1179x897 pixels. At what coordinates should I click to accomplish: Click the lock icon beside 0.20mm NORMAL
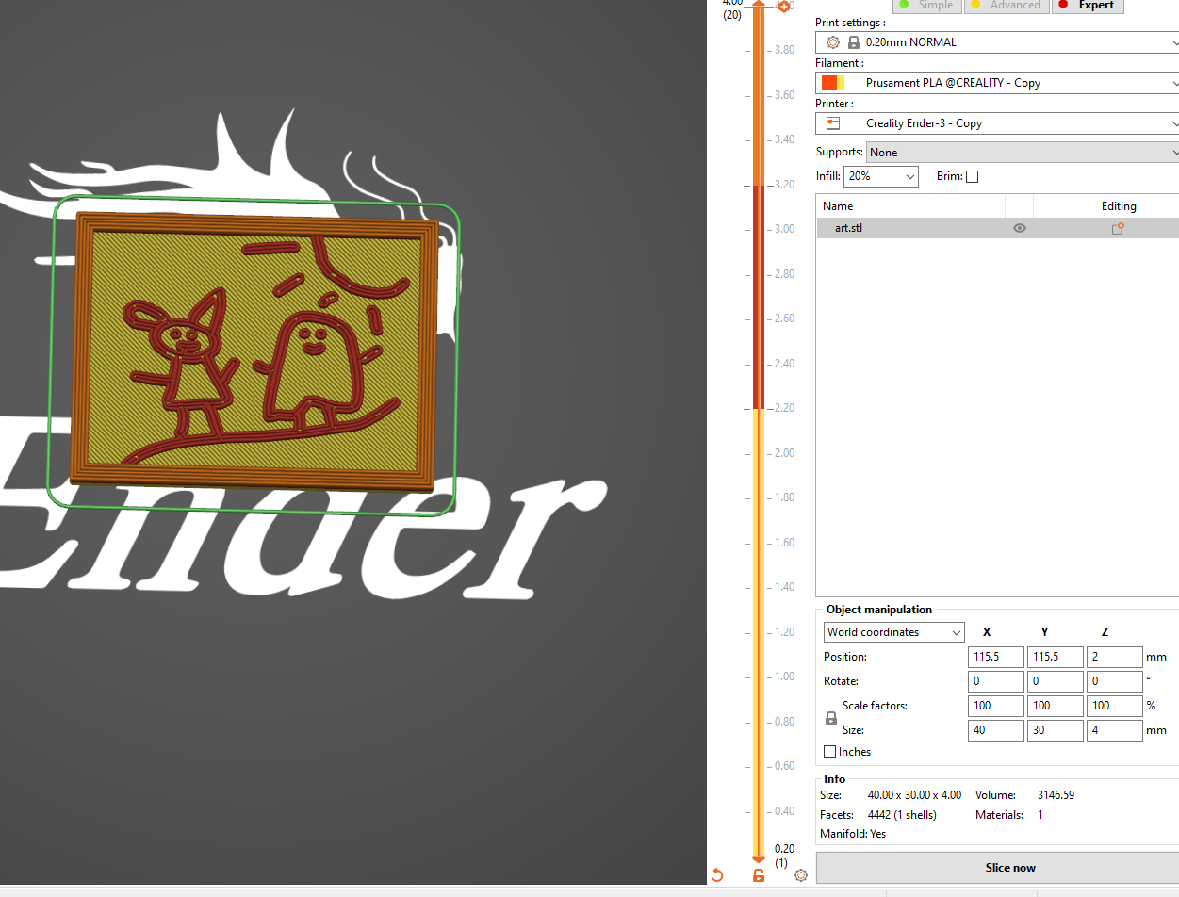[854, 42]
